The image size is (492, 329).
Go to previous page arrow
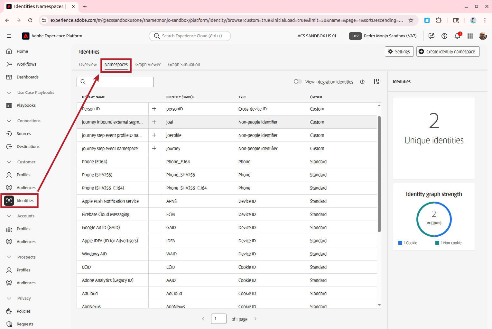(203, 319)
